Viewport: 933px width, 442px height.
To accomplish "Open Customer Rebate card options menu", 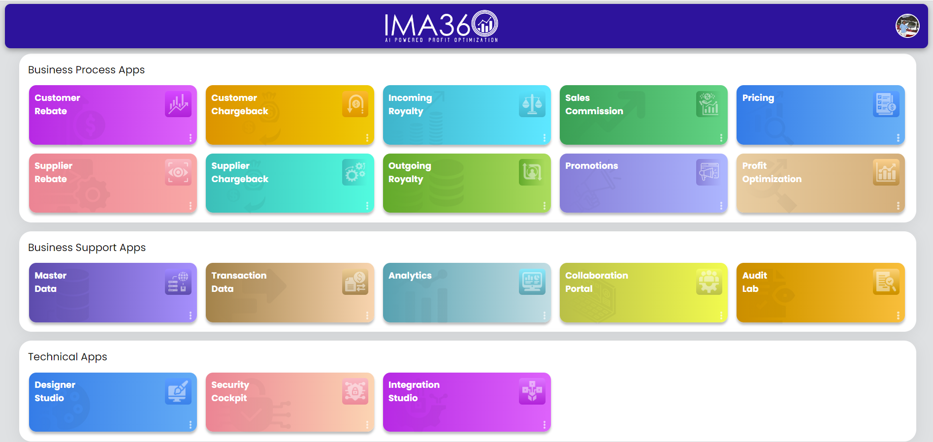I will coord(191,138).
